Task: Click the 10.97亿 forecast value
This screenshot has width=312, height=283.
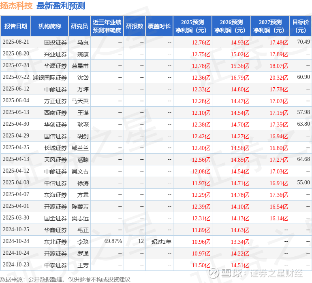Action: pyautogui.click(x=201, y=253)
